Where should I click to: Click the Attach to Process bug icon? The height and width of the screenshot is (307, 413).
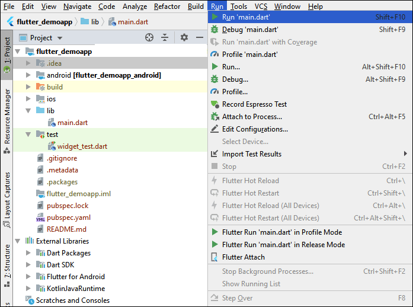[x=215, y=117]
